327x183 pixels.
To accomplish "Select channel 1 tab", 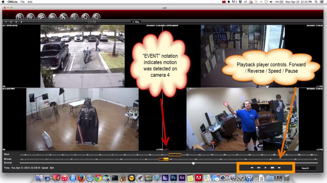I will [6, 22].
